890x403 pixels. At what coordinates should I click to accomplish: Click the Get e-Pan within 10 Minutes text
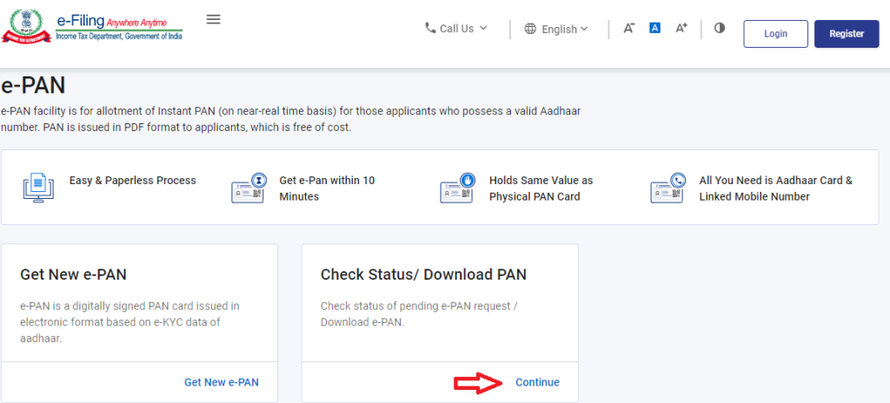coord(327,188)
